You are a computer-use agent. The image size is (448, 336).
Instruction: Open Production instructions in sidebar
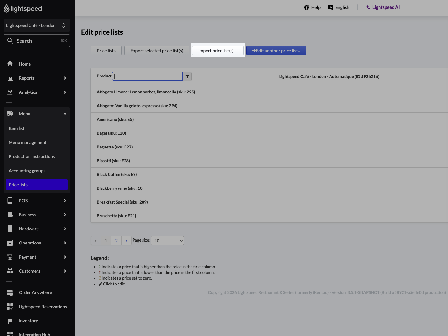[37, 156]
